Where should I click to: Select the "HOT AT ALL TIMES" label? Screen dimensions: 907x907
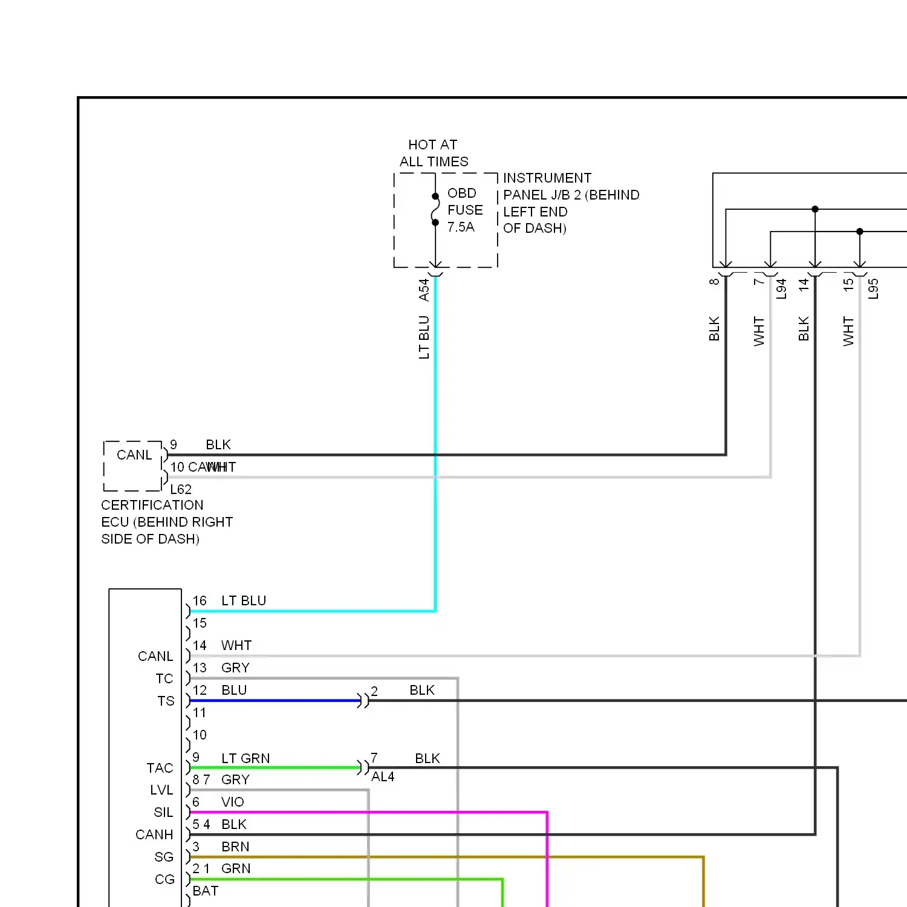click(x=434, y=153)
